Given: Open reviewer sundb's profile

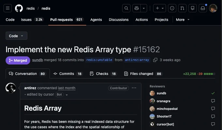Looking at the screenshot, I should point(161,93).
